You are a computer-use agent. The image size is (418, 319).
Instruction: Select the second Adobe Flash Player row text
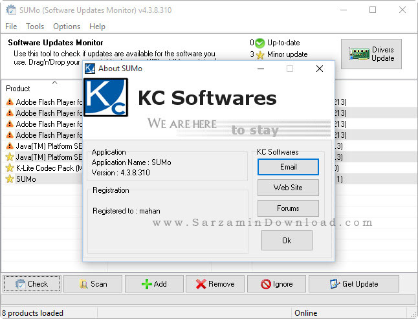coord(49,113)
